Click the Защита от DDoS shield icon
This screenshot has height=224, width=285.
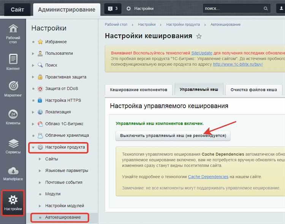click(x=40, y=89)
